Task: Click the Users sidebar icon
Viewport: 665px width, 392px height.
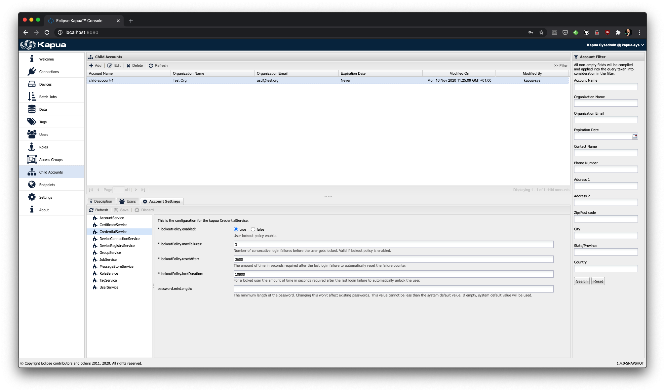Action: pos(32,135)
